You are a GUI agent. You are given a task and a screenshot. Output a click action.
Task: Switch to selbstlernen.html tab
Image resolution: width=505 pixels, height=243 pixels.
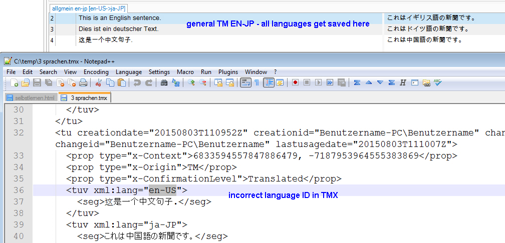[31, 97]
